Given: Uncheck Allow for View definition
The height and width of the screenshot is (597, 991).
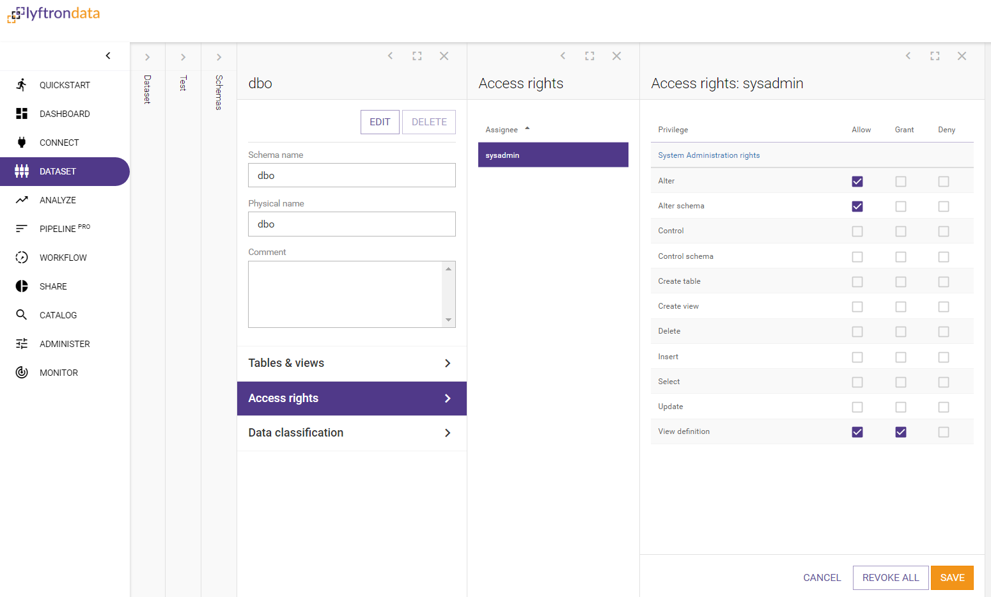Looking at the screenshot, I should [857, 432].
